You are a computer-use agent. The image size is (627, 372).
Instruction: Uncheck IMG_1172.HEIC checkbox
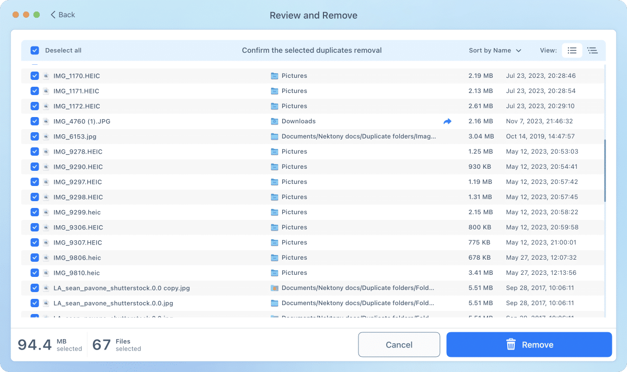point(35,106)
